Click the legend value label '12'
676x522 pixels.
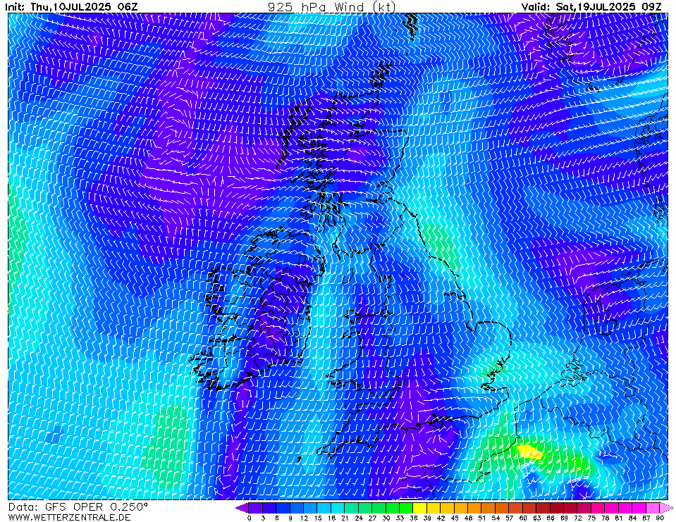(x=304, y=518)
